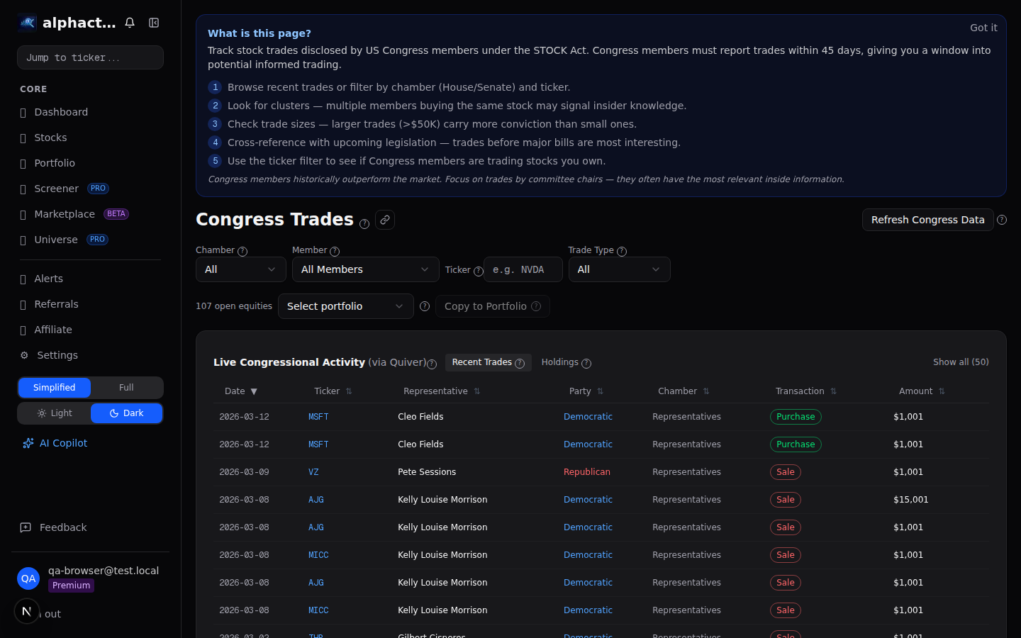Open the Select portfolio dropdown
The image size is (1021, 638).
[x=345, y=306]
